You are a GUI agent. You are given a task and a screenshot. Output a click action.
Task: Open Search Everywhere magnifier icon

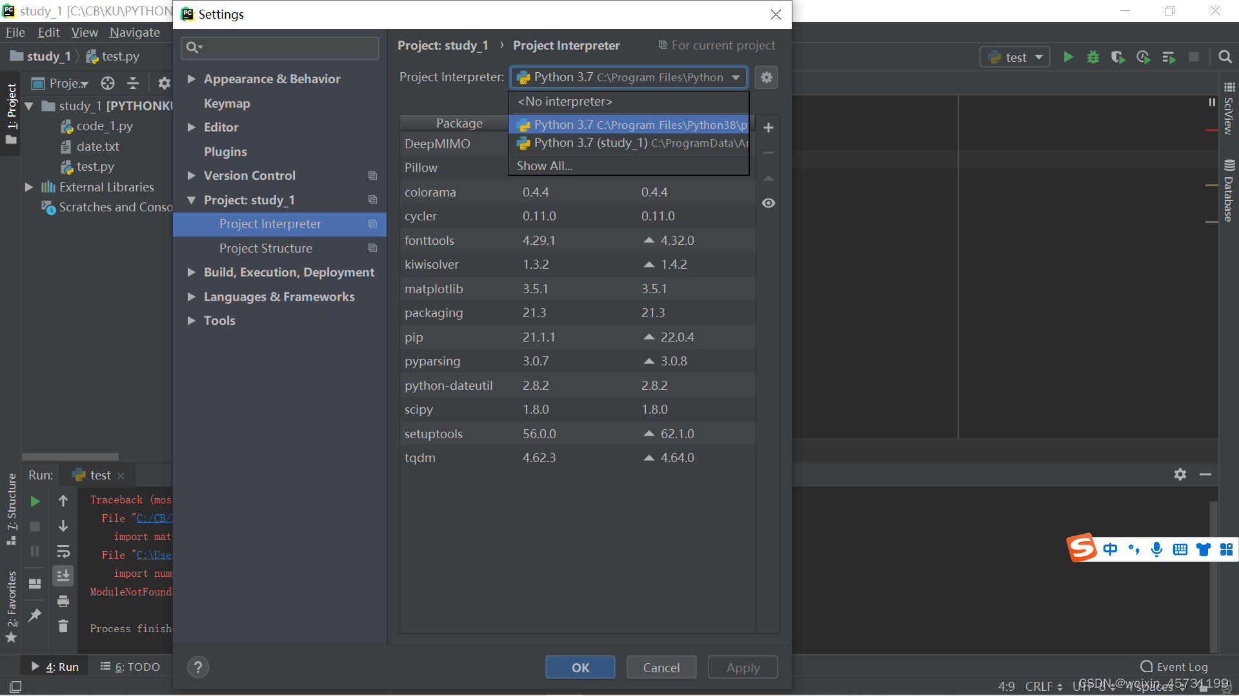tap(1225, 57)
